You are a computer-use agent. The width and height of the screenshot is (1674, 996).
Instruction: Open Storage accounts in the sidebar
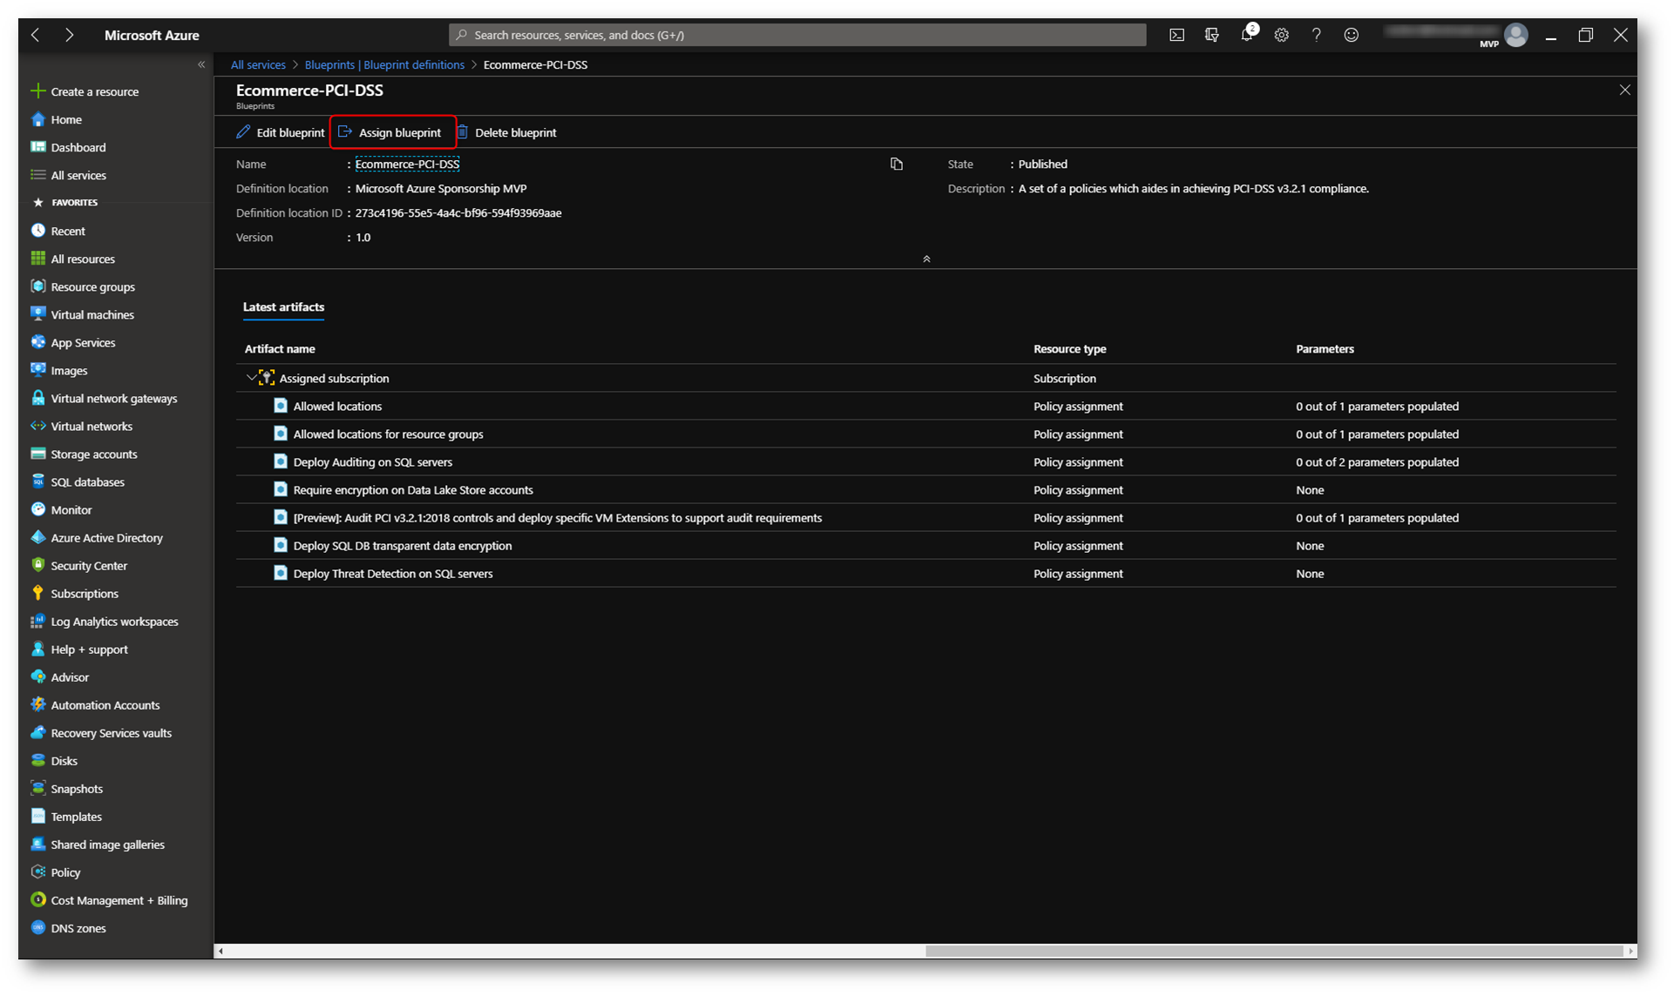click(x=93, y=454)
